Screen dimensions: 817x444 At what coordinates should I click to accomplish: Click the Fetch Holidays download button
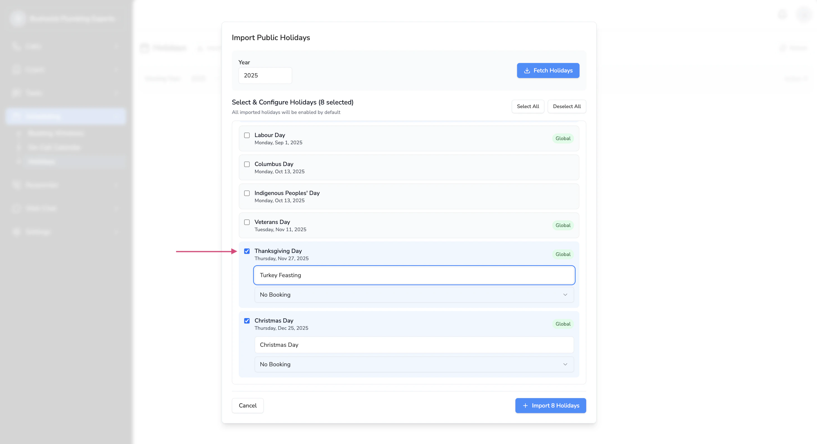(x=548, y=70)
